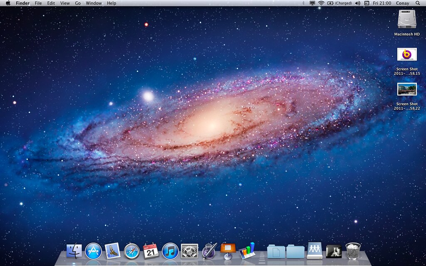Viewport: 426px width, 266px height.
Task: Click the Bluetooth status icon in the menu bar
Action: tap(303, 3)
